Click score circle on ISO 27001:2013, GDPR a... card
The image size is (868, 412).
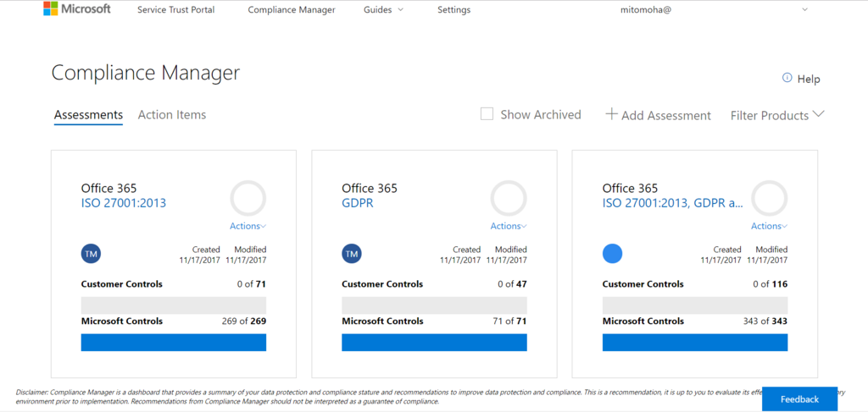[x=770, y=198]
